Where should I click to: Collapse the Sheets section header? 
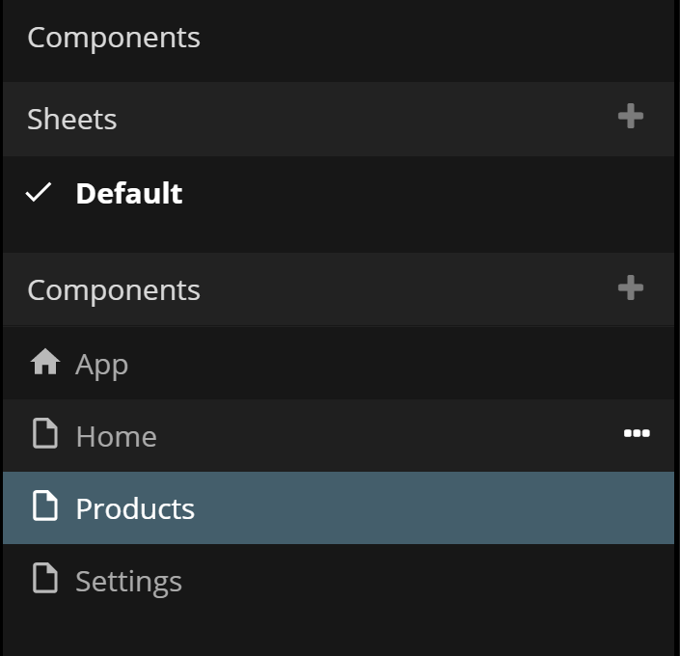72,119
